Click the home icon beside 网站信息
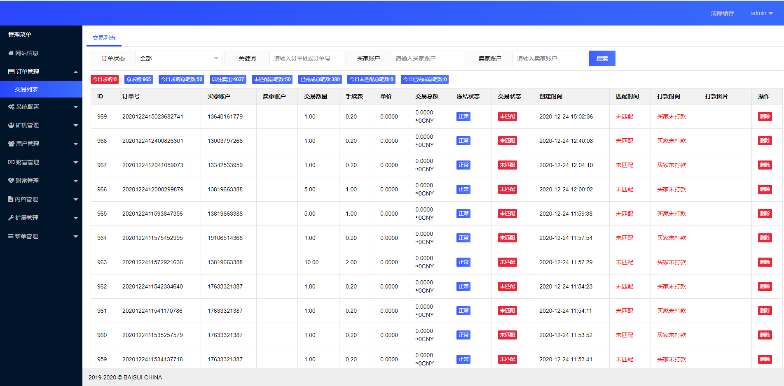 (11, 53)
